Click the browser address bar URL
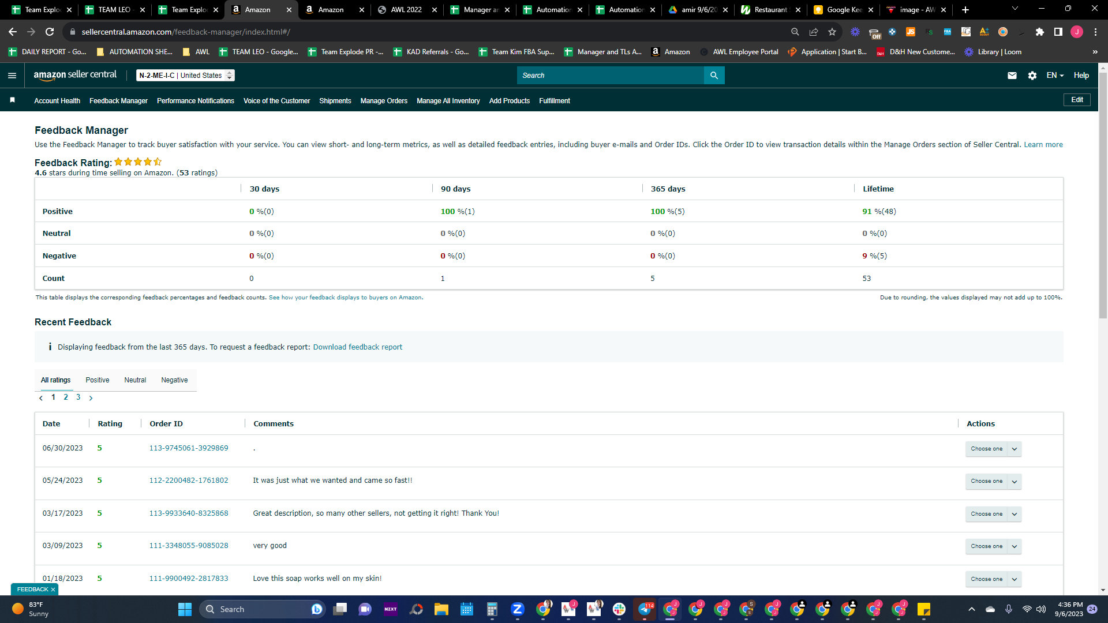The image size is (1108, 623). coord(186,32)
